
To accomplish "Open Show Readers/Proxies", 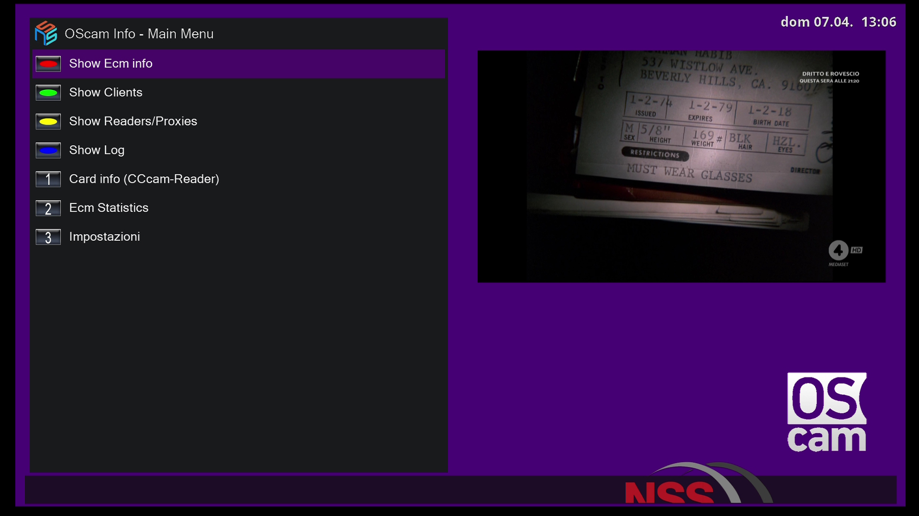I will coord(133,121).
